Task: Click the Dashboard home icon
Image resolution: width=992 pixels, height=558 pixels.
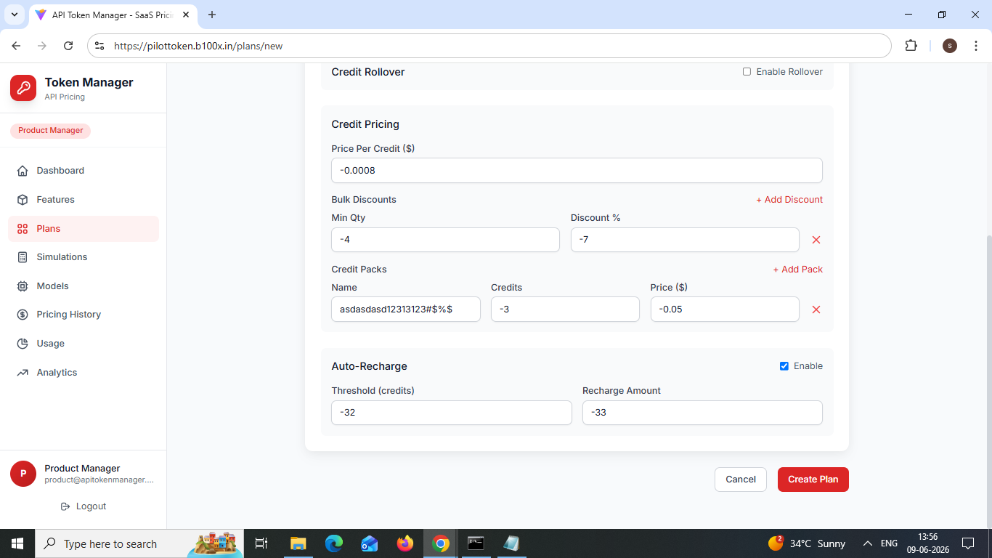Action: pos(23,171)
